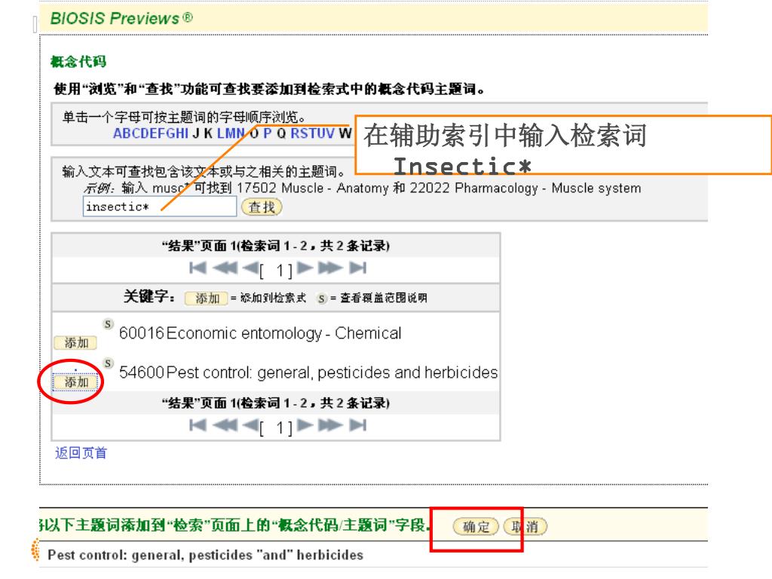Go to next page in upper results pager

pos(305,268)
